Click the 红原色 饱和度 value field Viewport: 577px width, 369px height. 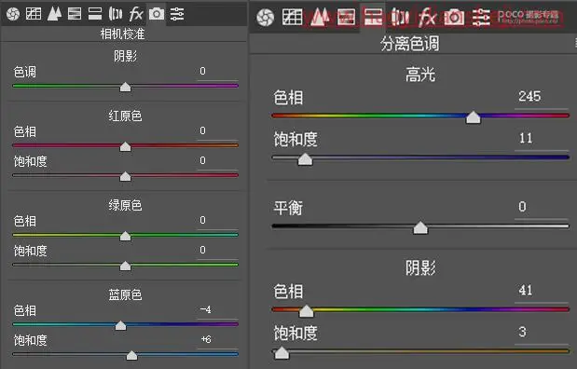(217, 161)
